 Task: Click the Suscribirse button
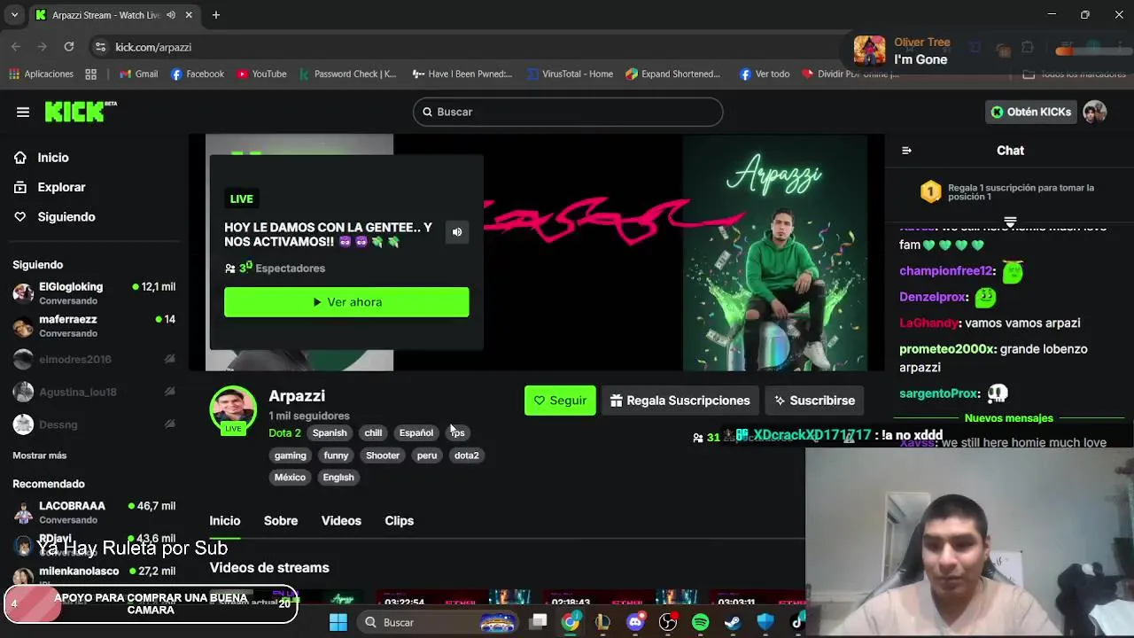(x=814, y=401)
